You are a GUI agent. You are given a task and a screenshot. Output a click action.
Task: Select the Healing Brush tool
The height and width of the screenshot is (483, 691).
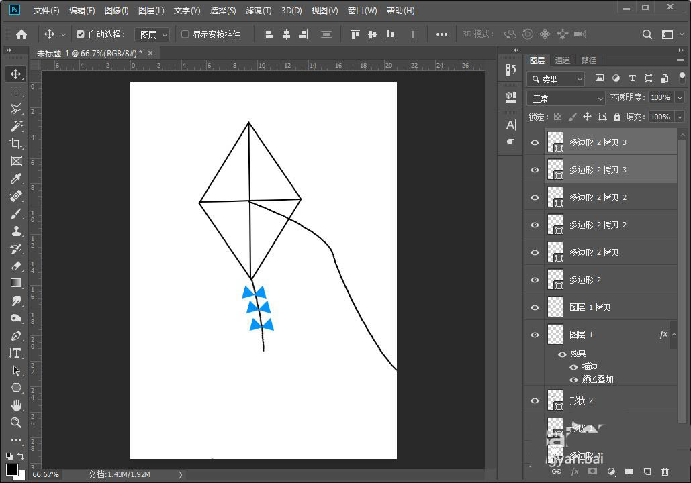[x=16, y=196]
